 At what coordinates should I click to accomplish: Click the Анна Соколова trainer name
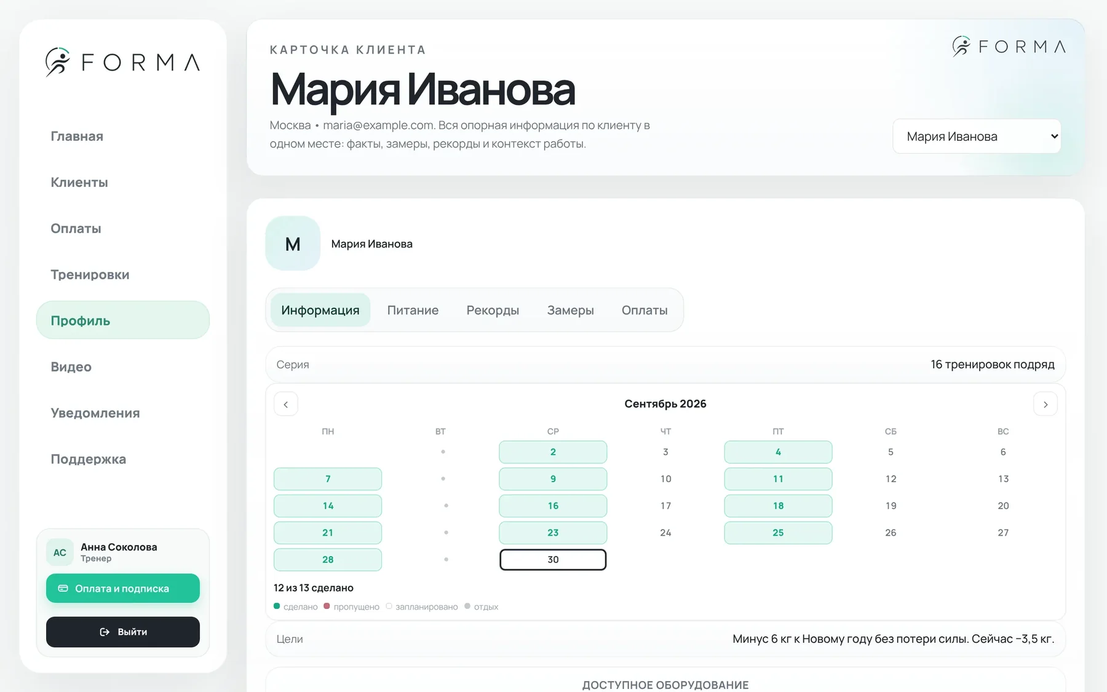coord(119,547)
